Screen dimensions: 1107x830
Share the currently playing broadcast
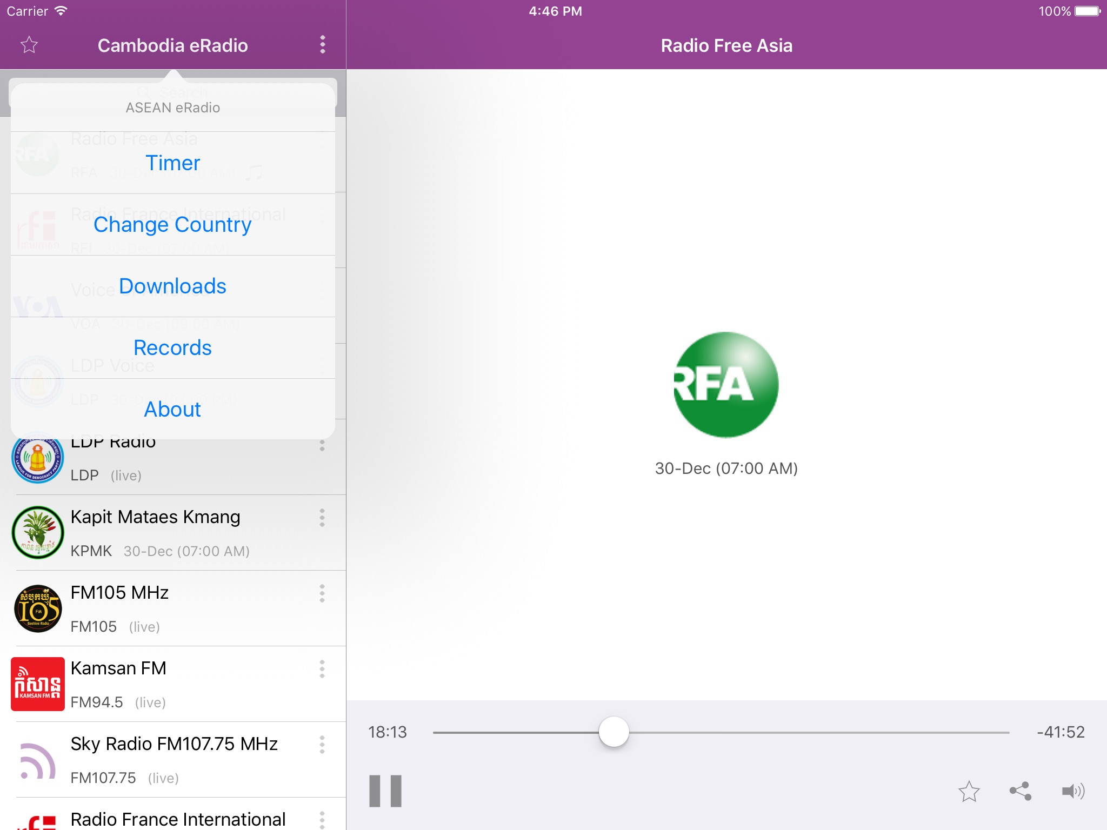pyautogui.click(x=1020, y=792)
